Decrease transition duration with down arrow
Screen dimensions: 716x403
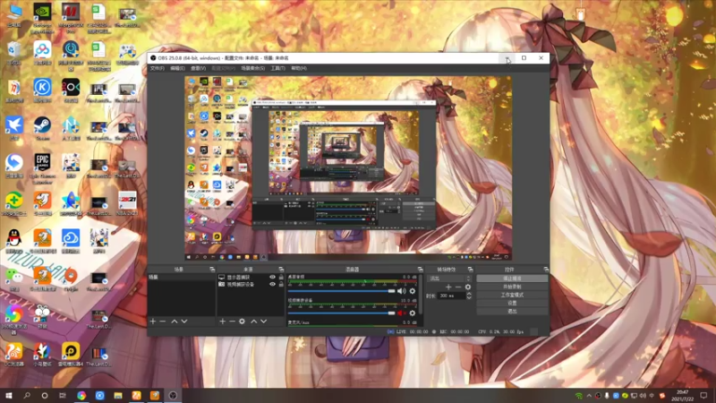(469, 298)
